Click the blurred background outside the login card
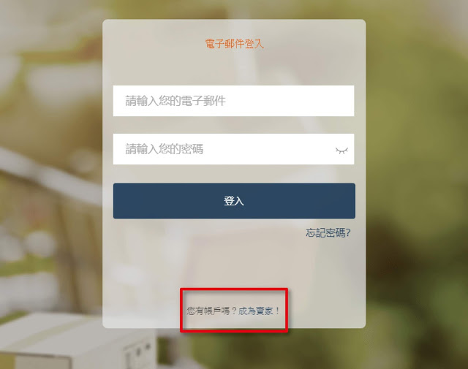The width and height of the screenshot is (468, 369). tap(418, 179)
